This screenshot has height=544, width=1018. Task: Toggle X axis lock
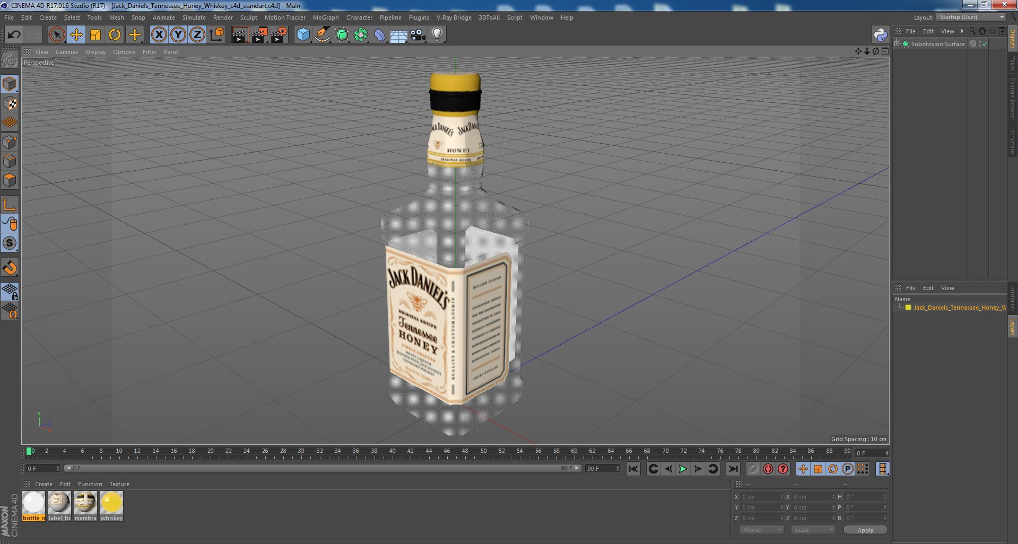(159, 35)
